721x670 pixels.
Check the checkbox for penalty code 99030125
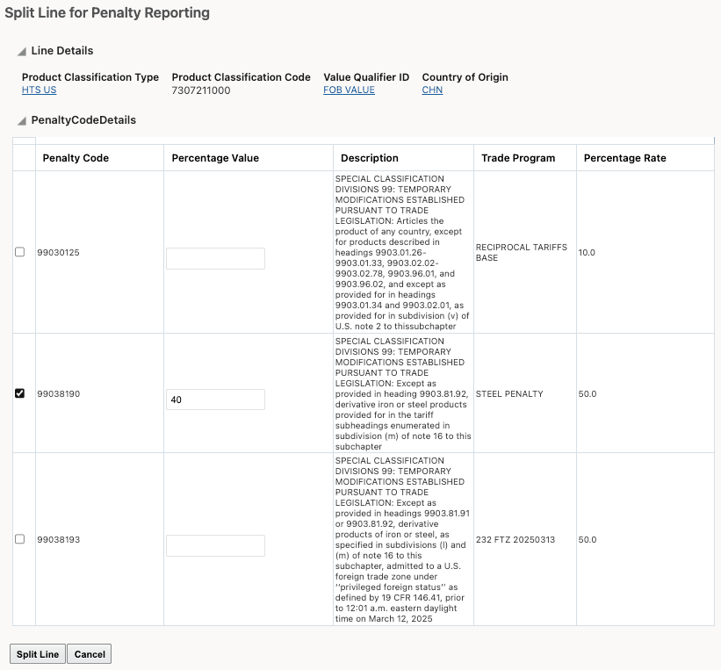point(20,252)
